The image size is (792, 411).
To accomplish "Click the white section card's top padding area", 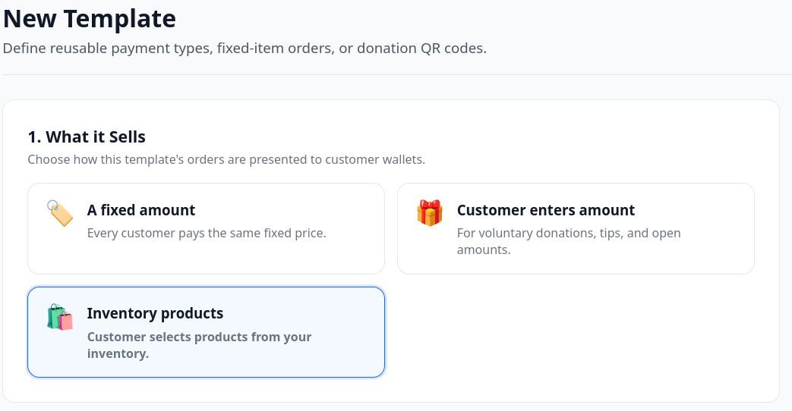I will tap(391, 114).
